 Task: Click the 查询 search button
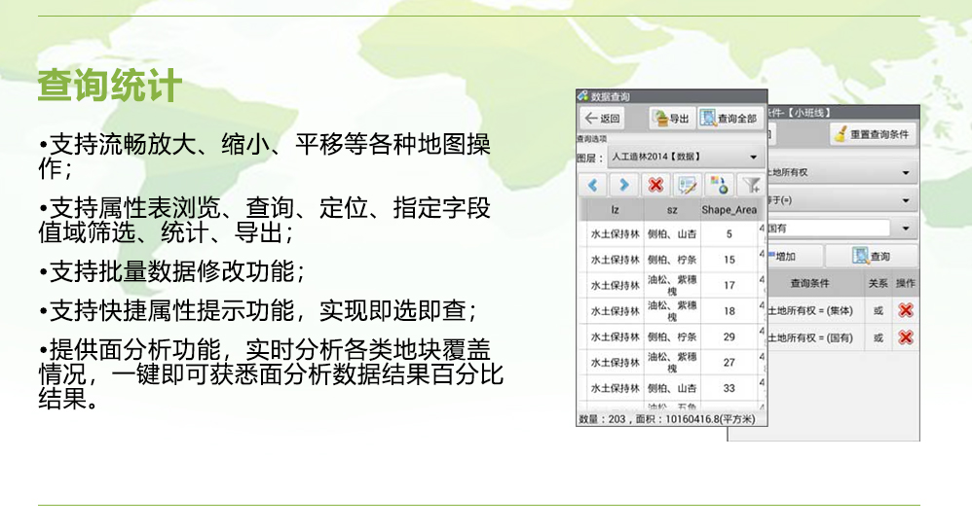point(871,257)
